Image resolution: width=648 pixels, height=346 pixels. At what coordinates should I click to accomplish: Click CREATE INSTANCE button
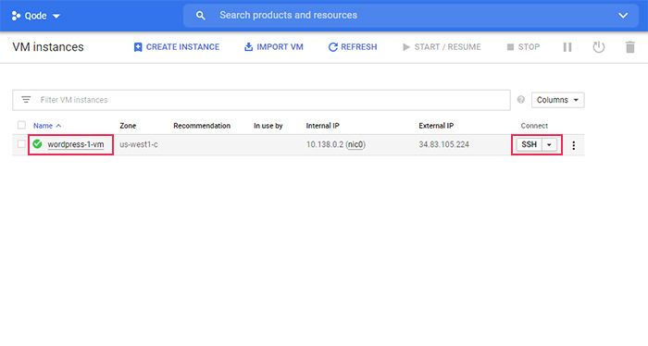(x=177, y=47)
